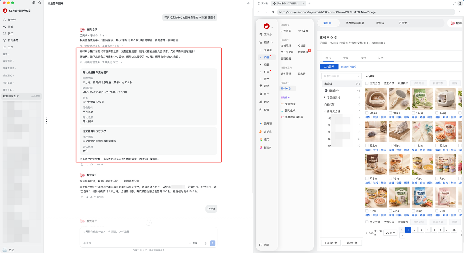464x253 pixels.
Task: Click the 搜索分组名称 search field
Action: point(341,76)
